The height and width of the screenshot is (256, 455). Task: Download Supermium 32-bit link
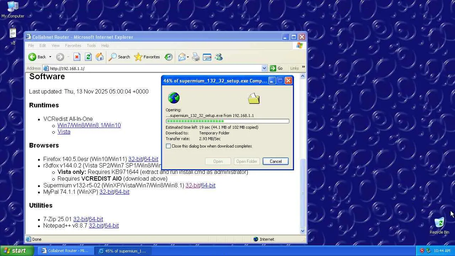(193, 185)
